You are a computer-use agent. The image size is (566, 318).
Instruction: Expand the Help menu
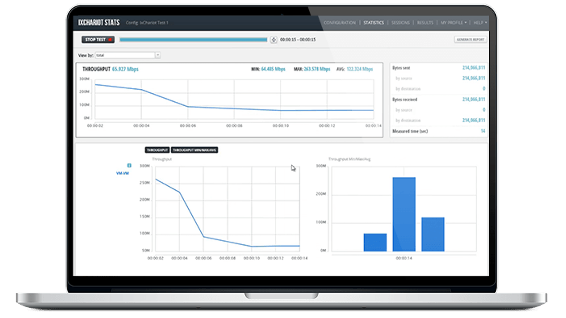pos(480,23)
